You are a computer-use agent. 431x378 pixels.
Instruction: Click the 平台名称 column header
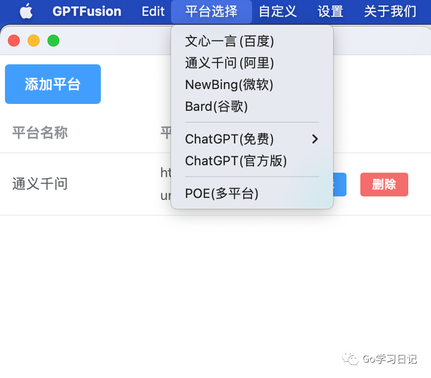point(40,133)
